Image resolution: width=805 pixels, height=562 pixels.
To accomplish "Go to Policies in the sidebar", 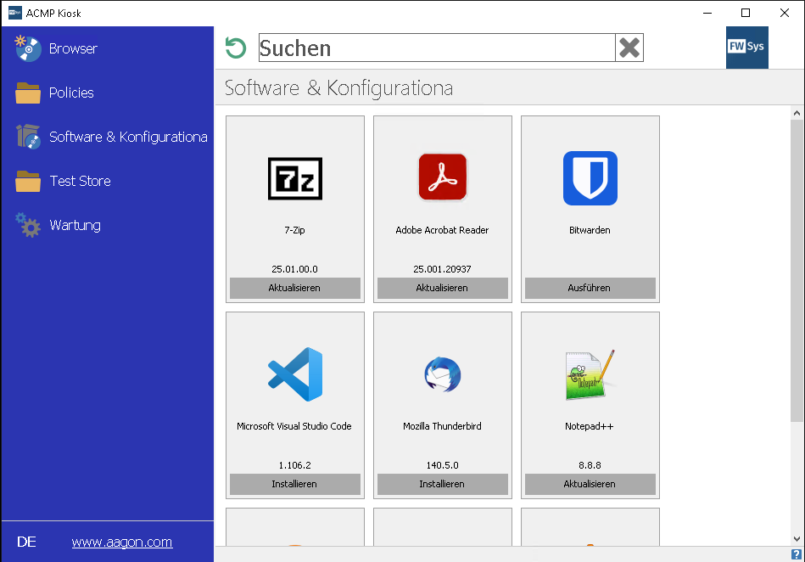I will coord(71,93).
